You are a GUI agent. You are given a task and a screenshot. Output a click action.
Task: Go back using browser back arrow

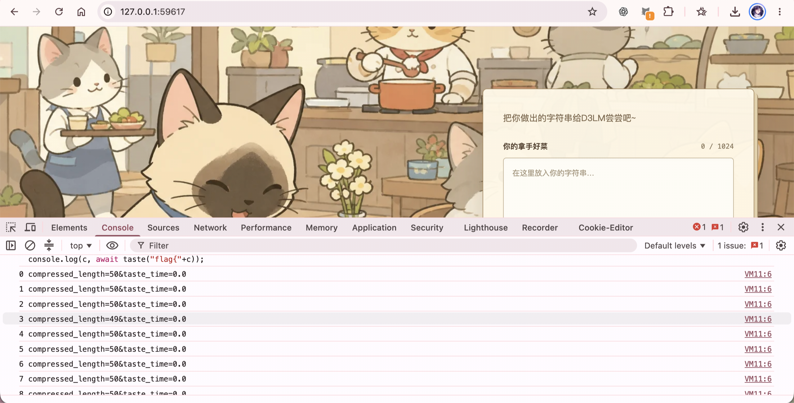14,12
